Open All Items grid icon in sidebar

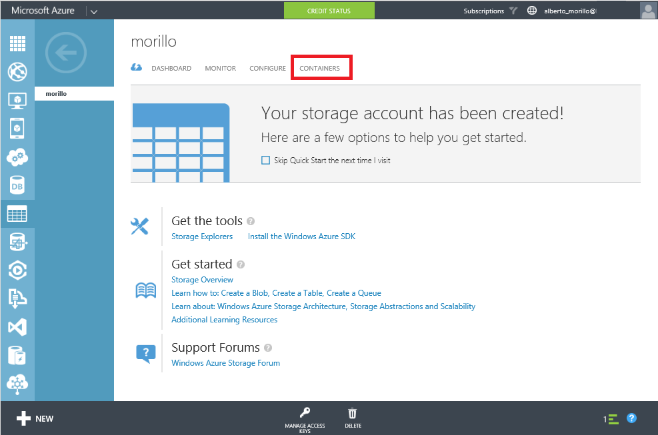click(17, 43)
